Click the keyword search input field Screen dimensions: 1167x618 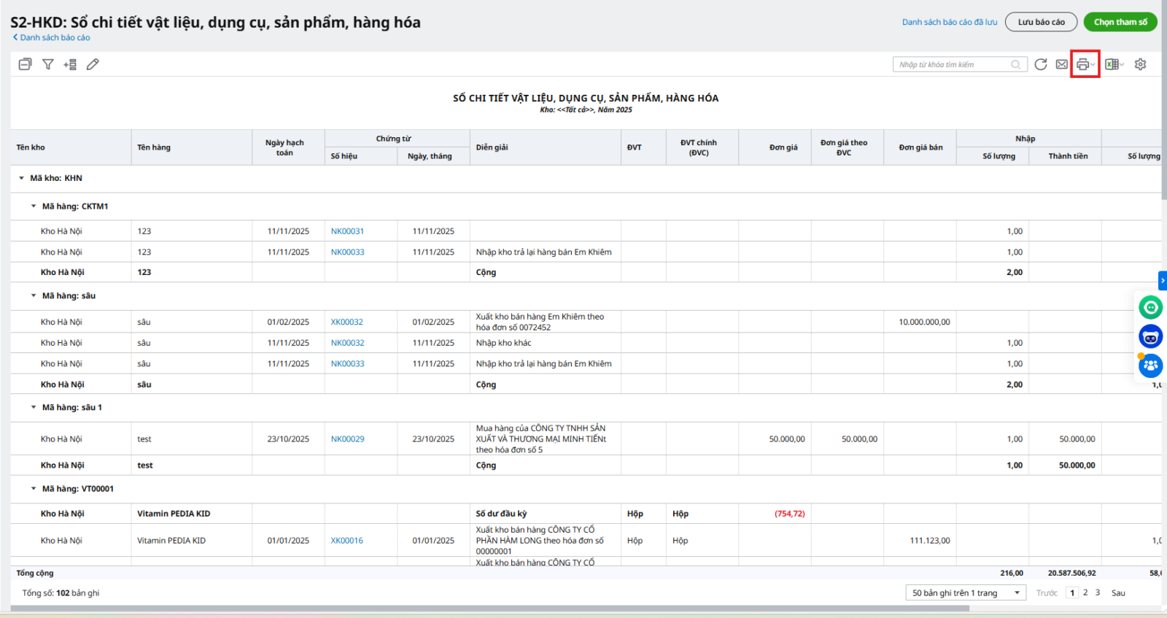pos(952,65)
